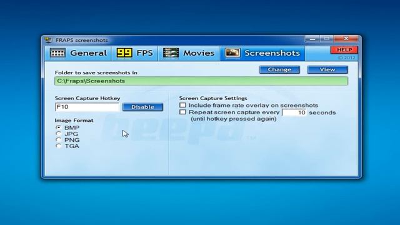Click the C:\Fraps\Screenshots folder path field
The height and width of the screenshot is (225, 400).
(x=201, y=81)
